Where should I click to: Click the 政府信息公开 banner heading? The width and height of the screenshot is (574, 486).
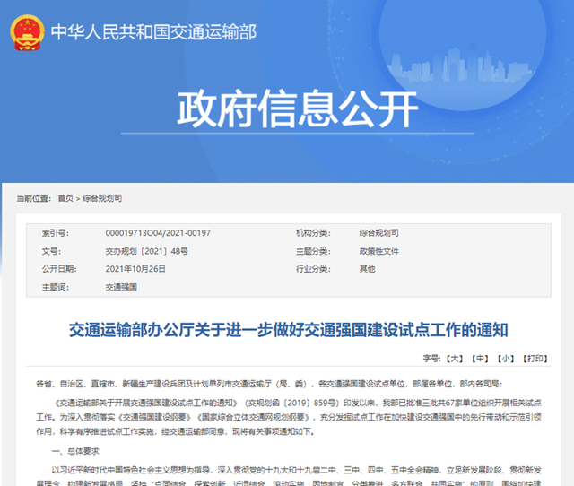297,108
